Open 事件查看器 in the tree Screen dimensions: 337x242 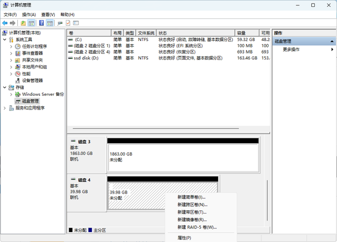[x=33, y=53]
